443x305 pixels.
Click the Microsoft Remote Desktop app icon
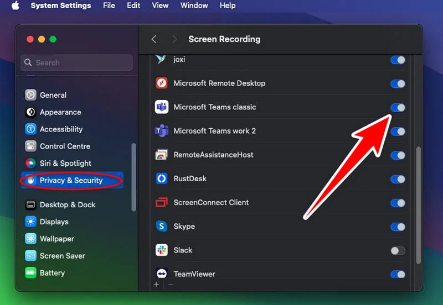pos(162,83)
